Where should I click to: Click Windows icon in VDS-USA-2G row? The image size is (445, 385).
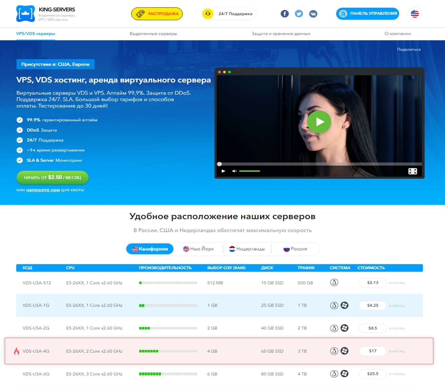(345, 328)
